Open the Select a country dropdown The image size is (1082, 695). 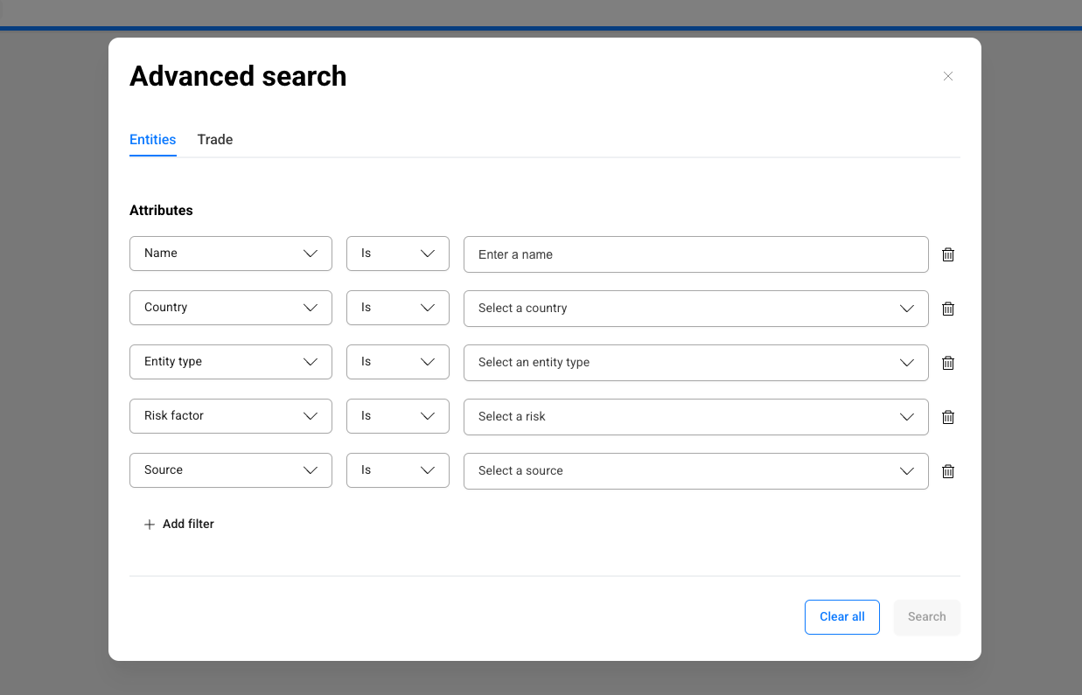[696, 309]
